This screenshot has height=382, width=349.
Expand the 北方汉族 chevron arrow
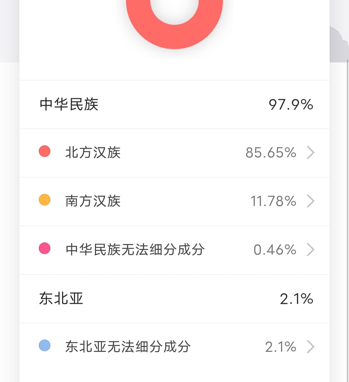[311, 152]
